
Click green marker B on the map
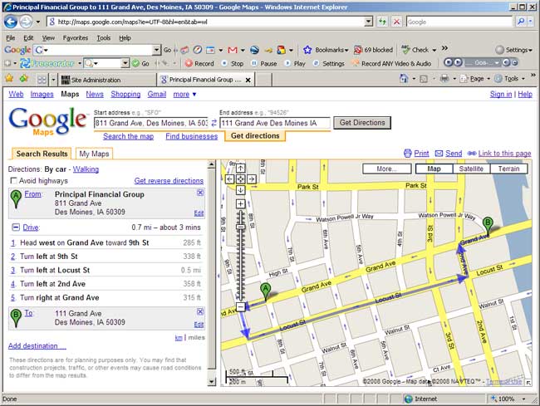[x=488, y=225]
